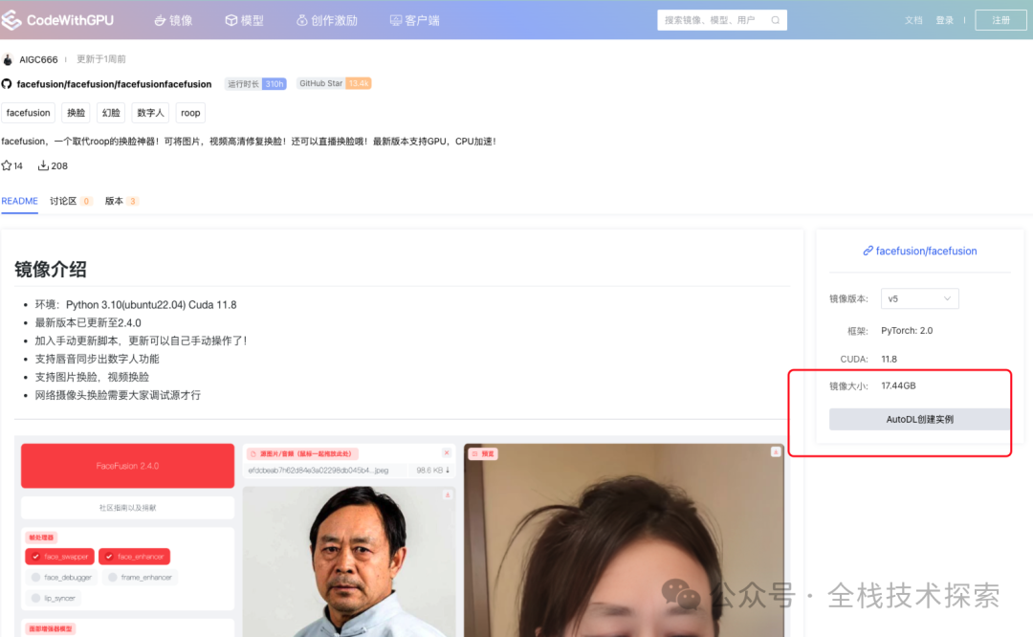
Task: Open facefusion/facefusion/facefusionfacefusion title
Action: coord(114,84)
